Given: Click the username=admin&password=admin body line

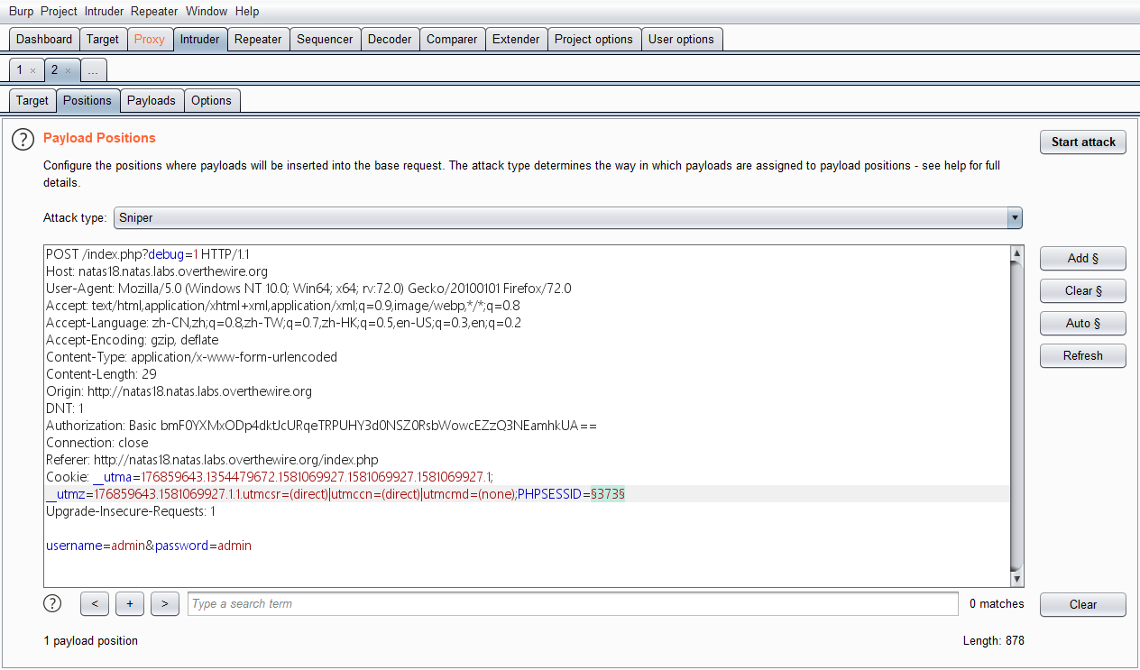Looking at the screenshot, I should coord(149,546).
